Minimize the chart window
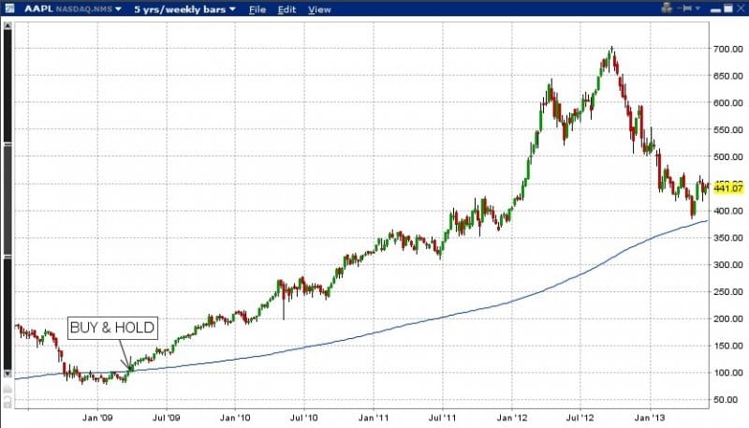The height and width of the screenshot is (428, 749). click(713, 9)
